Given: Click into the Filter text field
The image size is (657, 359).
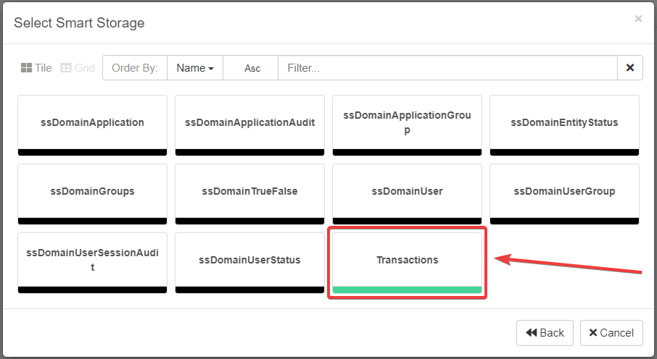Looking at the screenshot, I should 447,68.
